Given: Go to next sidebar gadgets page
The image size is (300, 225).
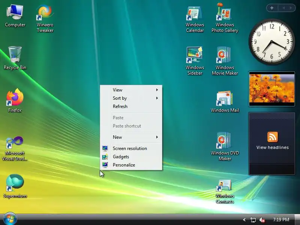Looking at the screenshot, I should point(291,8).
